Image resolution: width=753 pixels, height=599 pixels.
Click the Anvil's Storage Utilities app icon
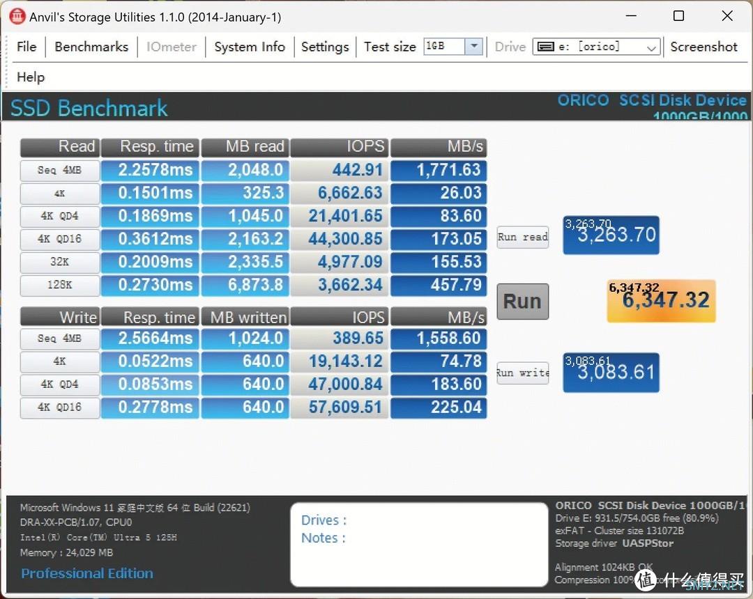tap(17, 16)
